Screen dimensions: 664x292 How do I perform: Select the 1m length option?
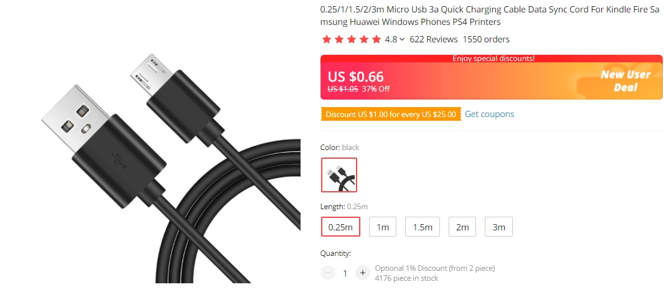(x=383, y=227)
